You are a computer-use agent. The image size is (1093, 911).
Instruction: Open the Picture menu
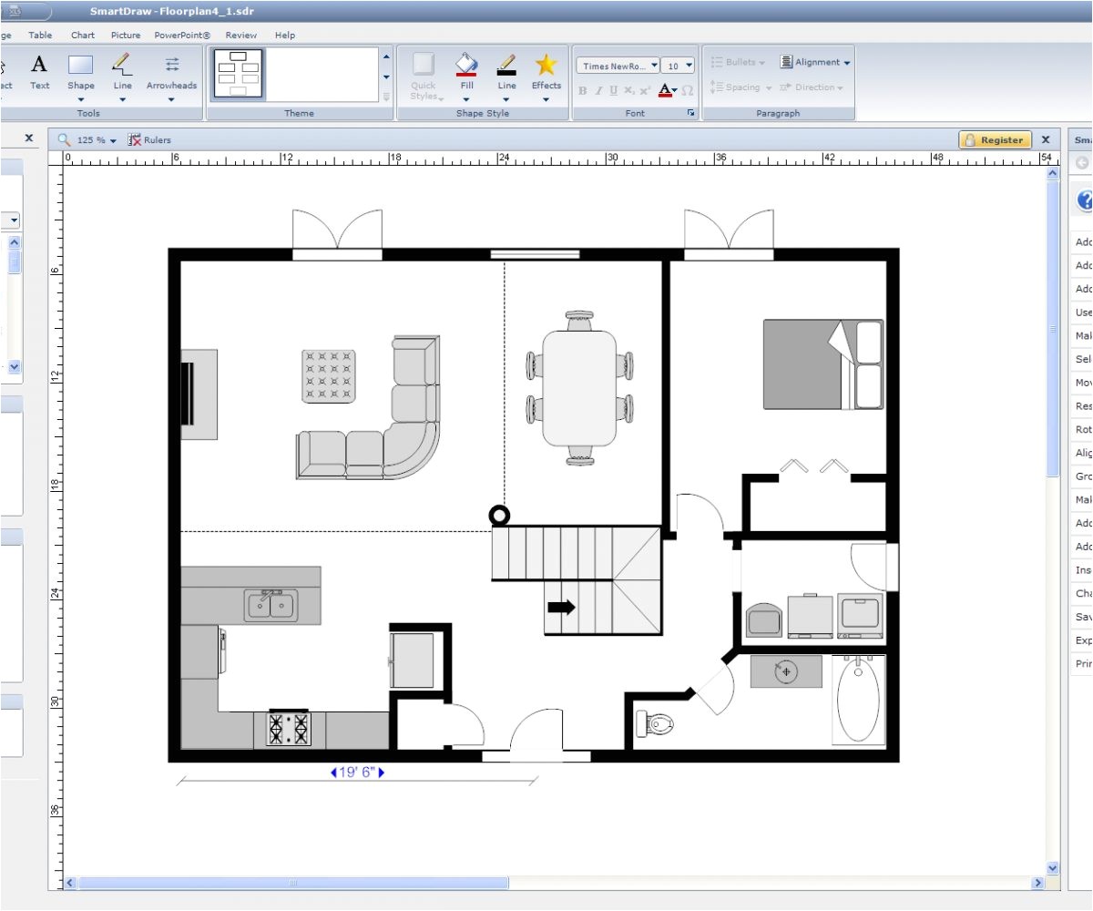tap(126, 35)
